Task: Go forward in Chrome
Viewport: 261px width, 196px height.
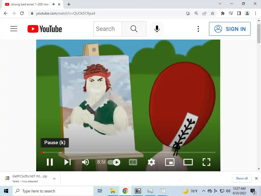Action: click(14, 13)
